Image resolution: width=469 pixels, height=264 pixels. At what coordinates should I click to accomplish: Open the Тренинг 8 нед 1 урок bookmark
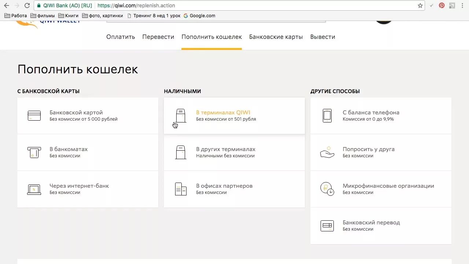154,16
